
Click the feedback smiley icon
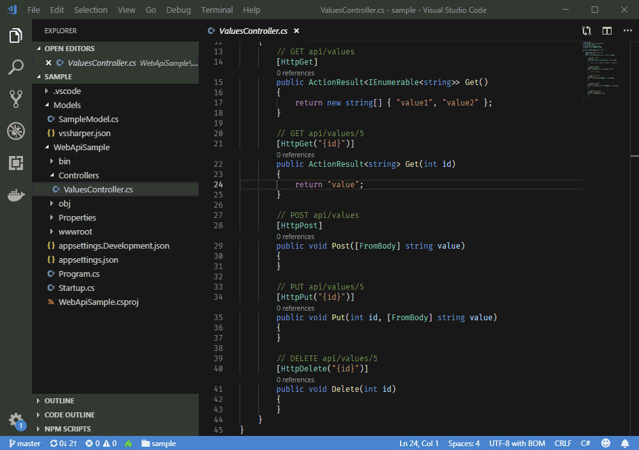[x=606, y=443]
